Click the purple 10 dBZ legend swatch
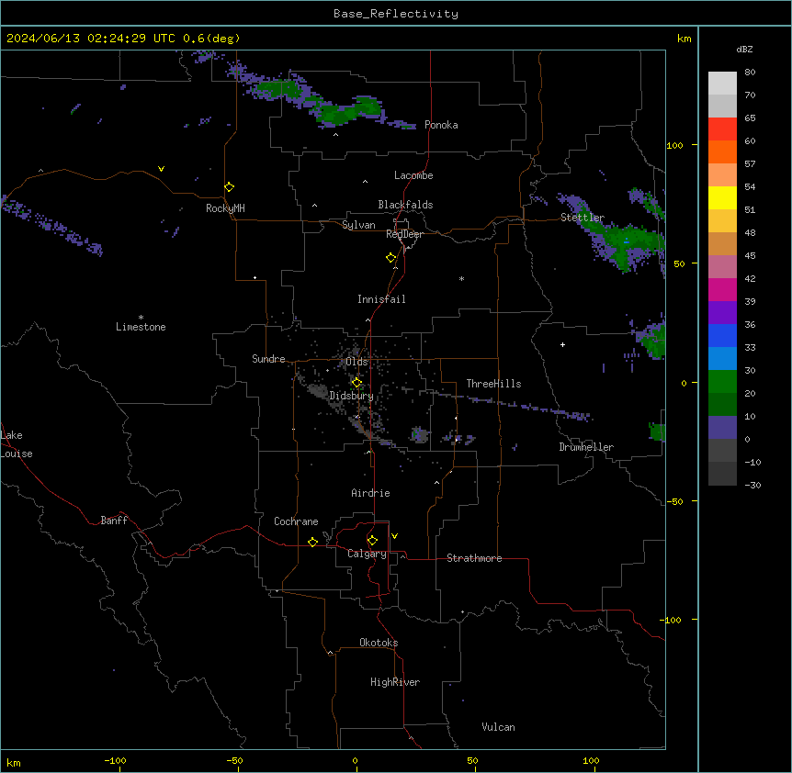792x773 pixels. tap(722, 428)
